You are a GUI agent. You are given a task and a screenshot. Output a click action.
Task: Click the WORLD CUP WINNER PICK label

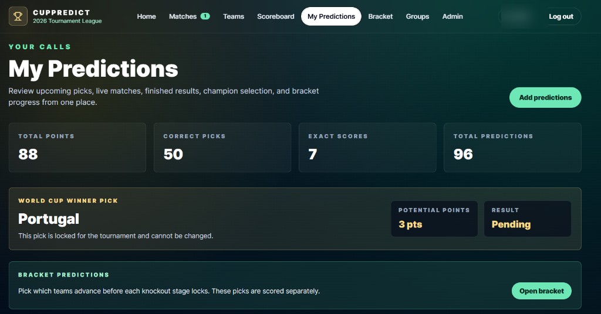68,201
